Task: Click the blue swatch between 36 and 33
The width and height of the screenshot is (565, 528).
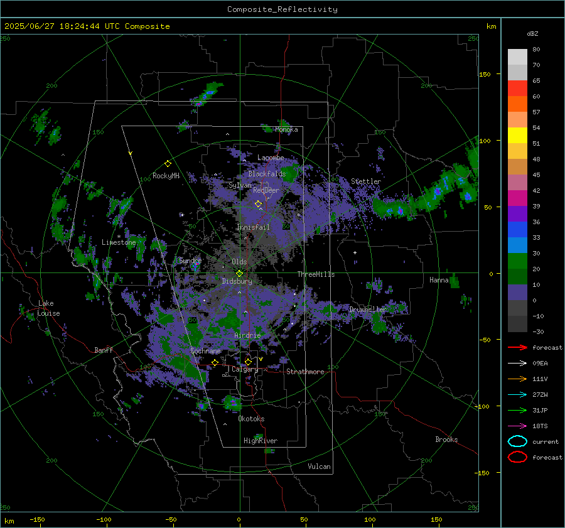Action: [517, 230]
